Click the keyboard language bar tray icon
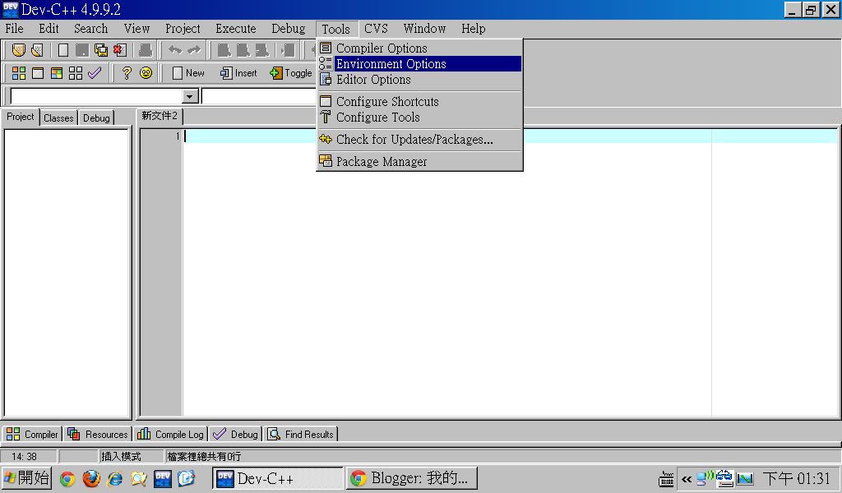Screen dimensions: 842x493 [666, 478]
